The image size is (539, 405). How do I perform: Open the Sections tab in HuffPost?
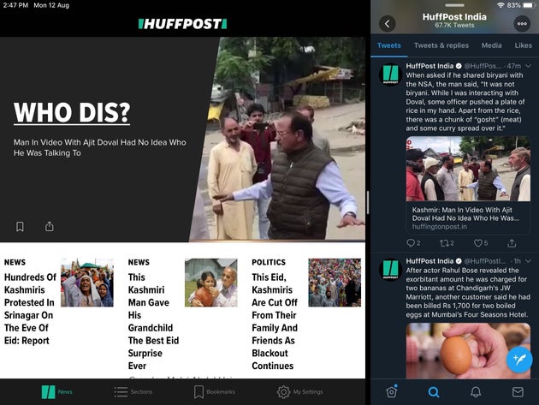click(133, 392)
